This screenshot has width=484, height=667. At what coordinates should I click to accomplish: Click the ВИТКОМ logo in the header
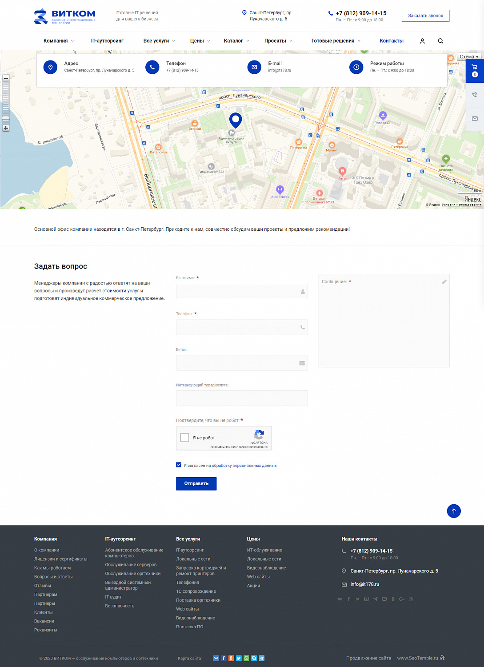(x=65, y=16)
